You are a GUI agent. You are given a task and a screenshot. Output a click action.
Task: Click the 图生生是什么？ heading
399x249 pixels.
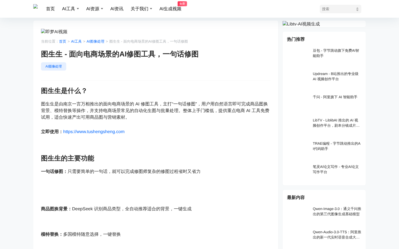(64, 91)
